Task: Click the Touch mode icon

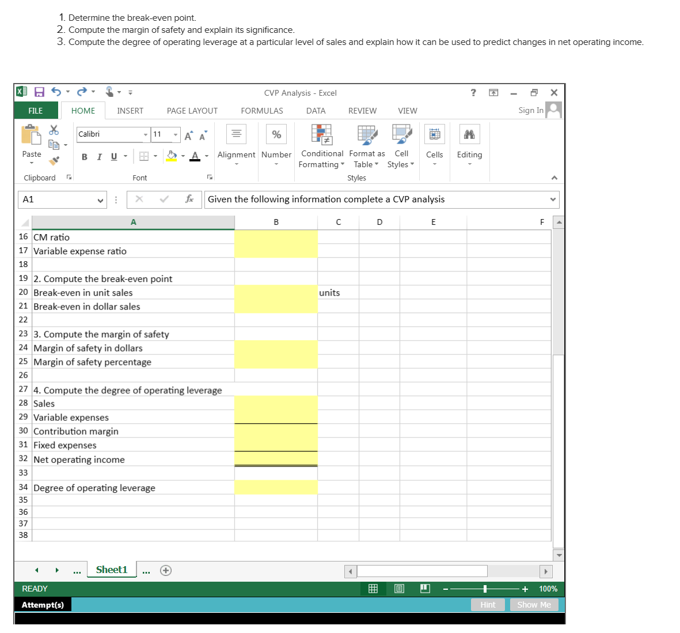Action: [109, 92]
